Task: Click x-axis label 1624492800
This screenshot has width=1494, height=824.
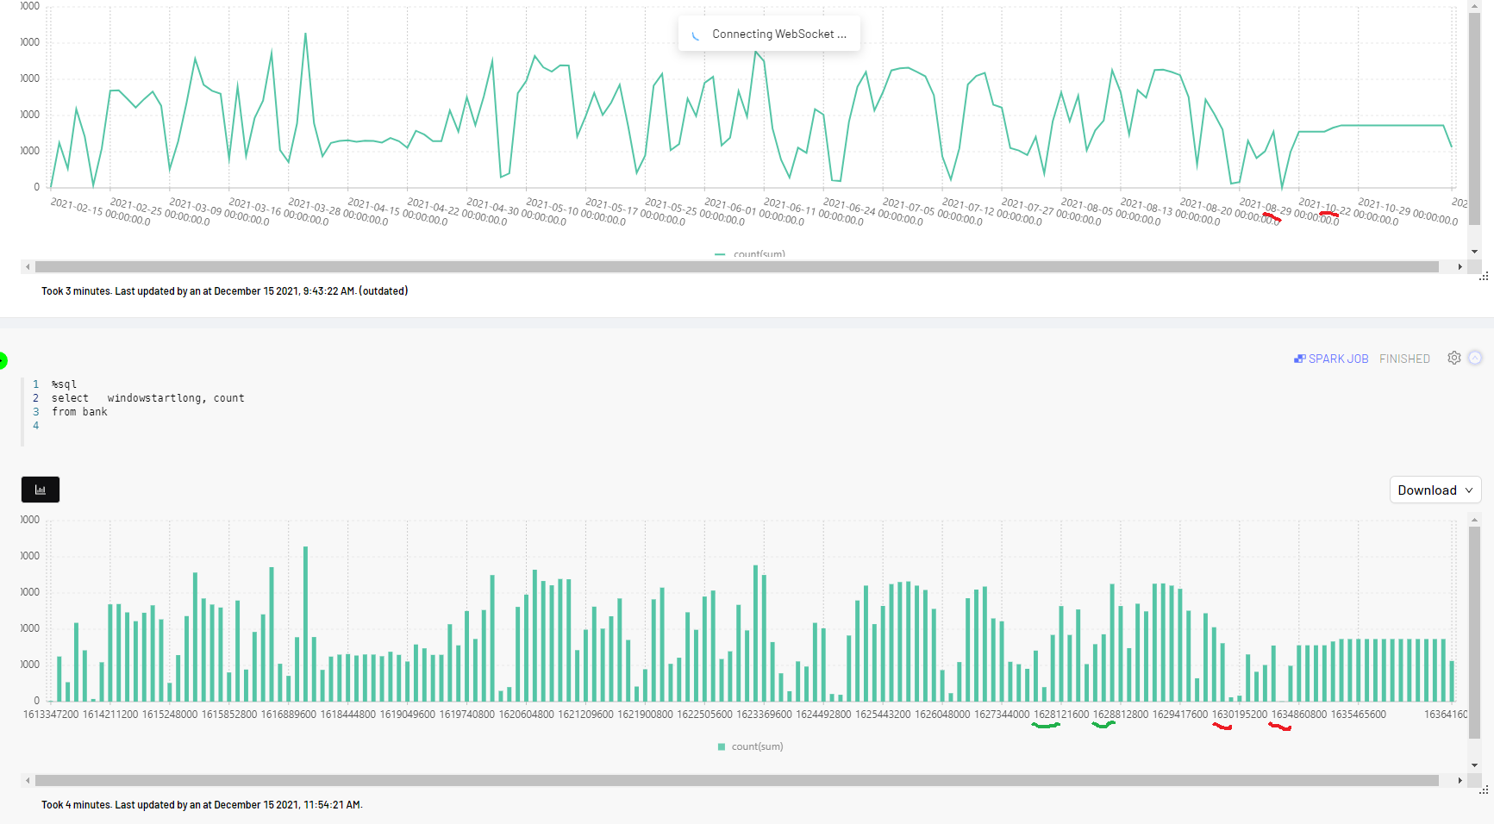Action: [x=824, y=715]
